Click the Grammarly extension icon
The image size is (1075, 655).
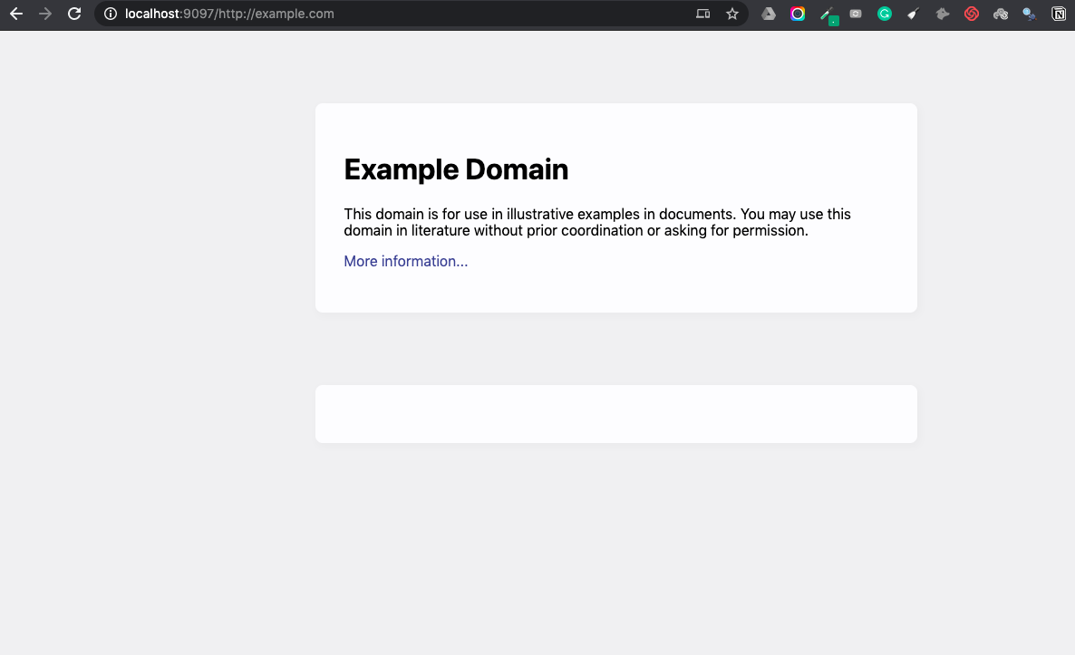(x=884, y=14)
